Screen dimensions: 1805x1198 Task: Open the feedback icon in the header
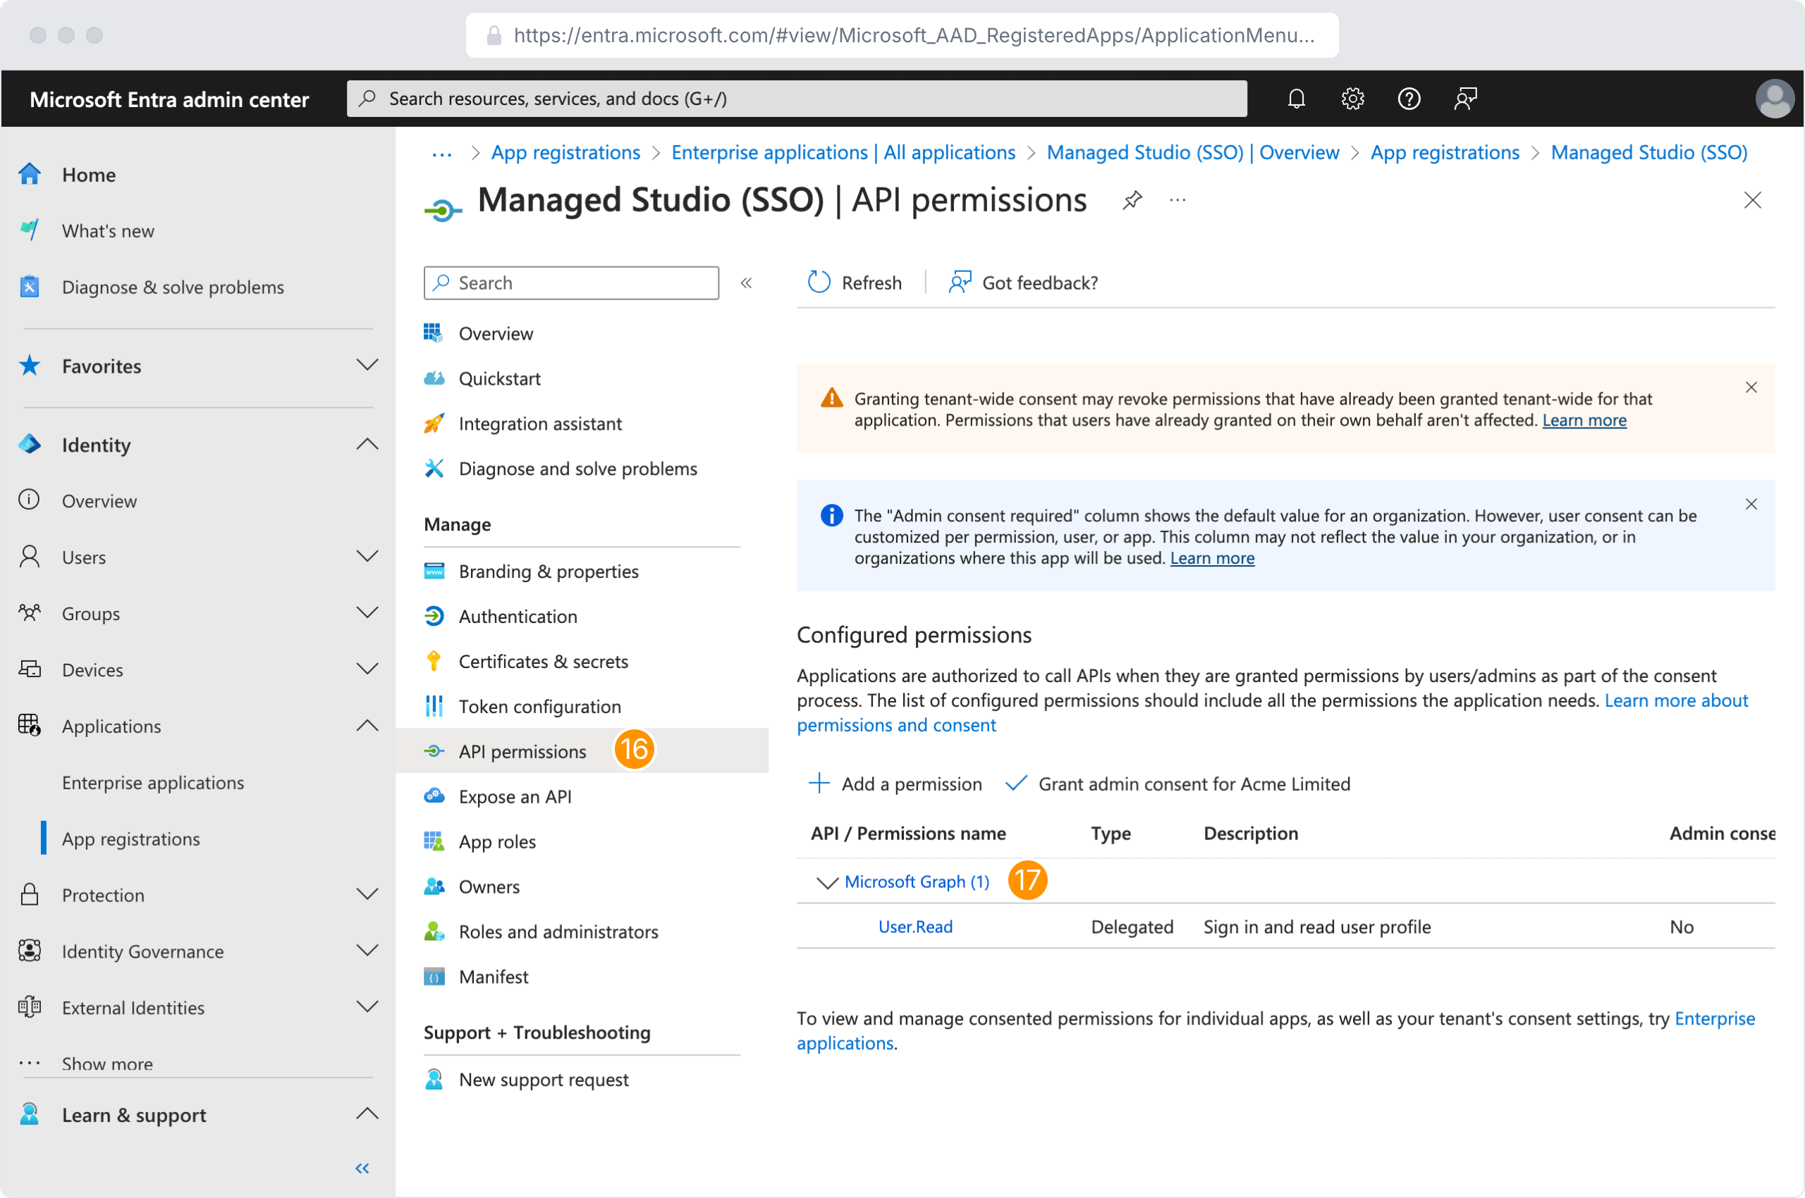(1464, 99)
